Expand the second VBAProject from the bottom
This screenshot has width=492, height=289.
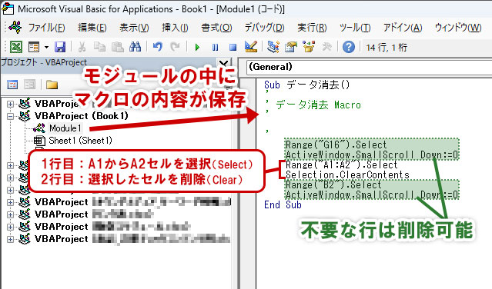10,227
